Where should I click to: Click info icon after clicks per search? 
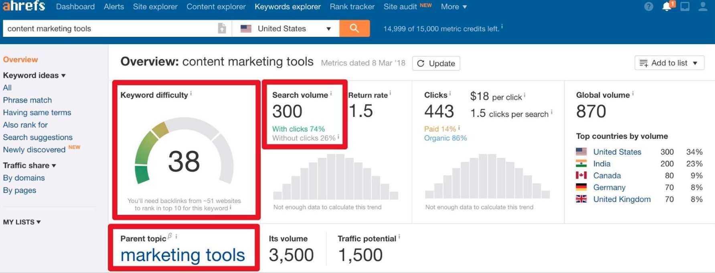pyautogui.click(x=551, y=112)
